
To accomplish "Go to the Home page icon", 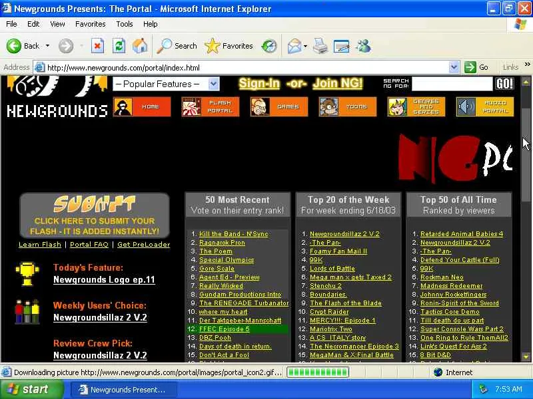I will (x=140, y=46).
